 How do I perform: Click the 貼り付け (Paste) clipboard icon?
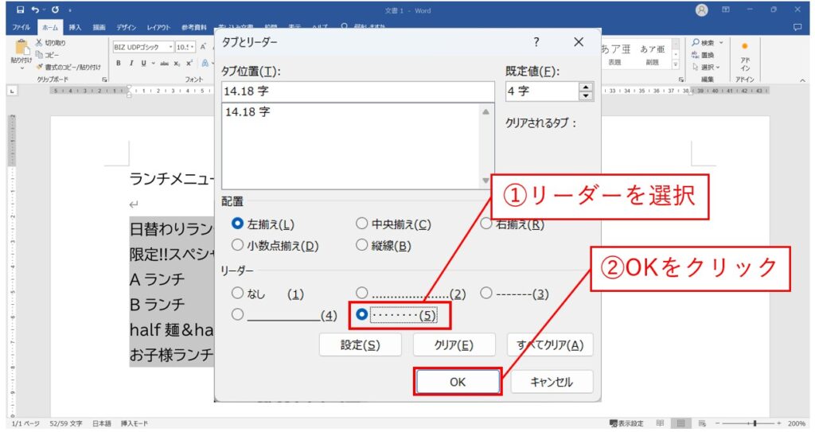coord(21,48)
